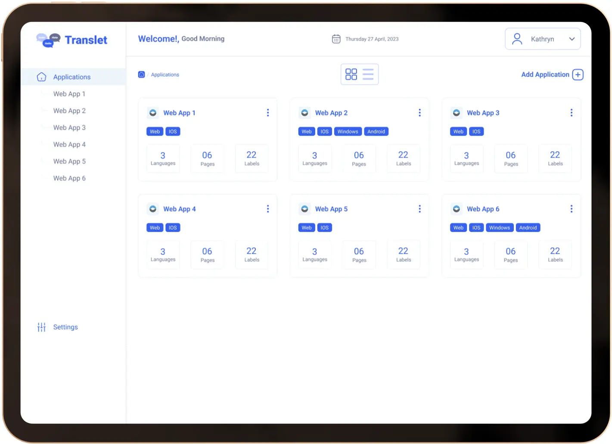
Task: Click the breadcrumb home icon
Action: click(141, 75)
